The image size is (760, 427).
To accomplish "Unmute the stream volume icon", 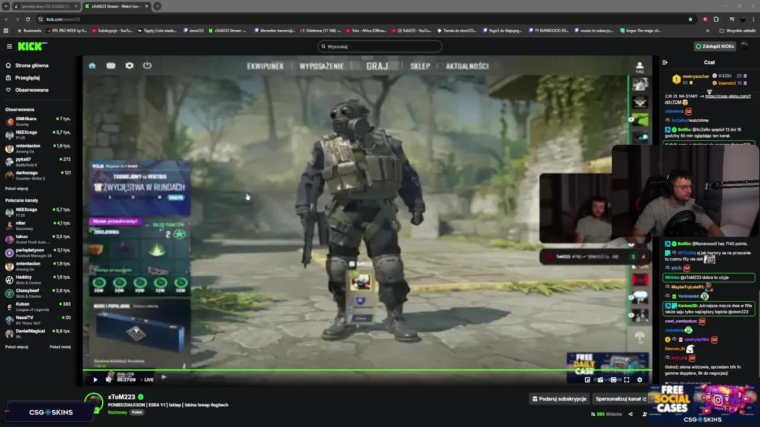I will click(108, 380).
